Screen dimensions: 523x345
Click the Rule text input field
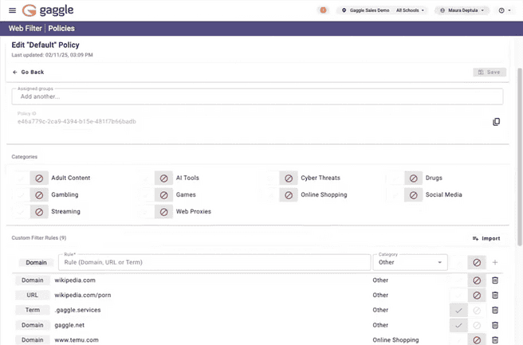pos(214,262)
